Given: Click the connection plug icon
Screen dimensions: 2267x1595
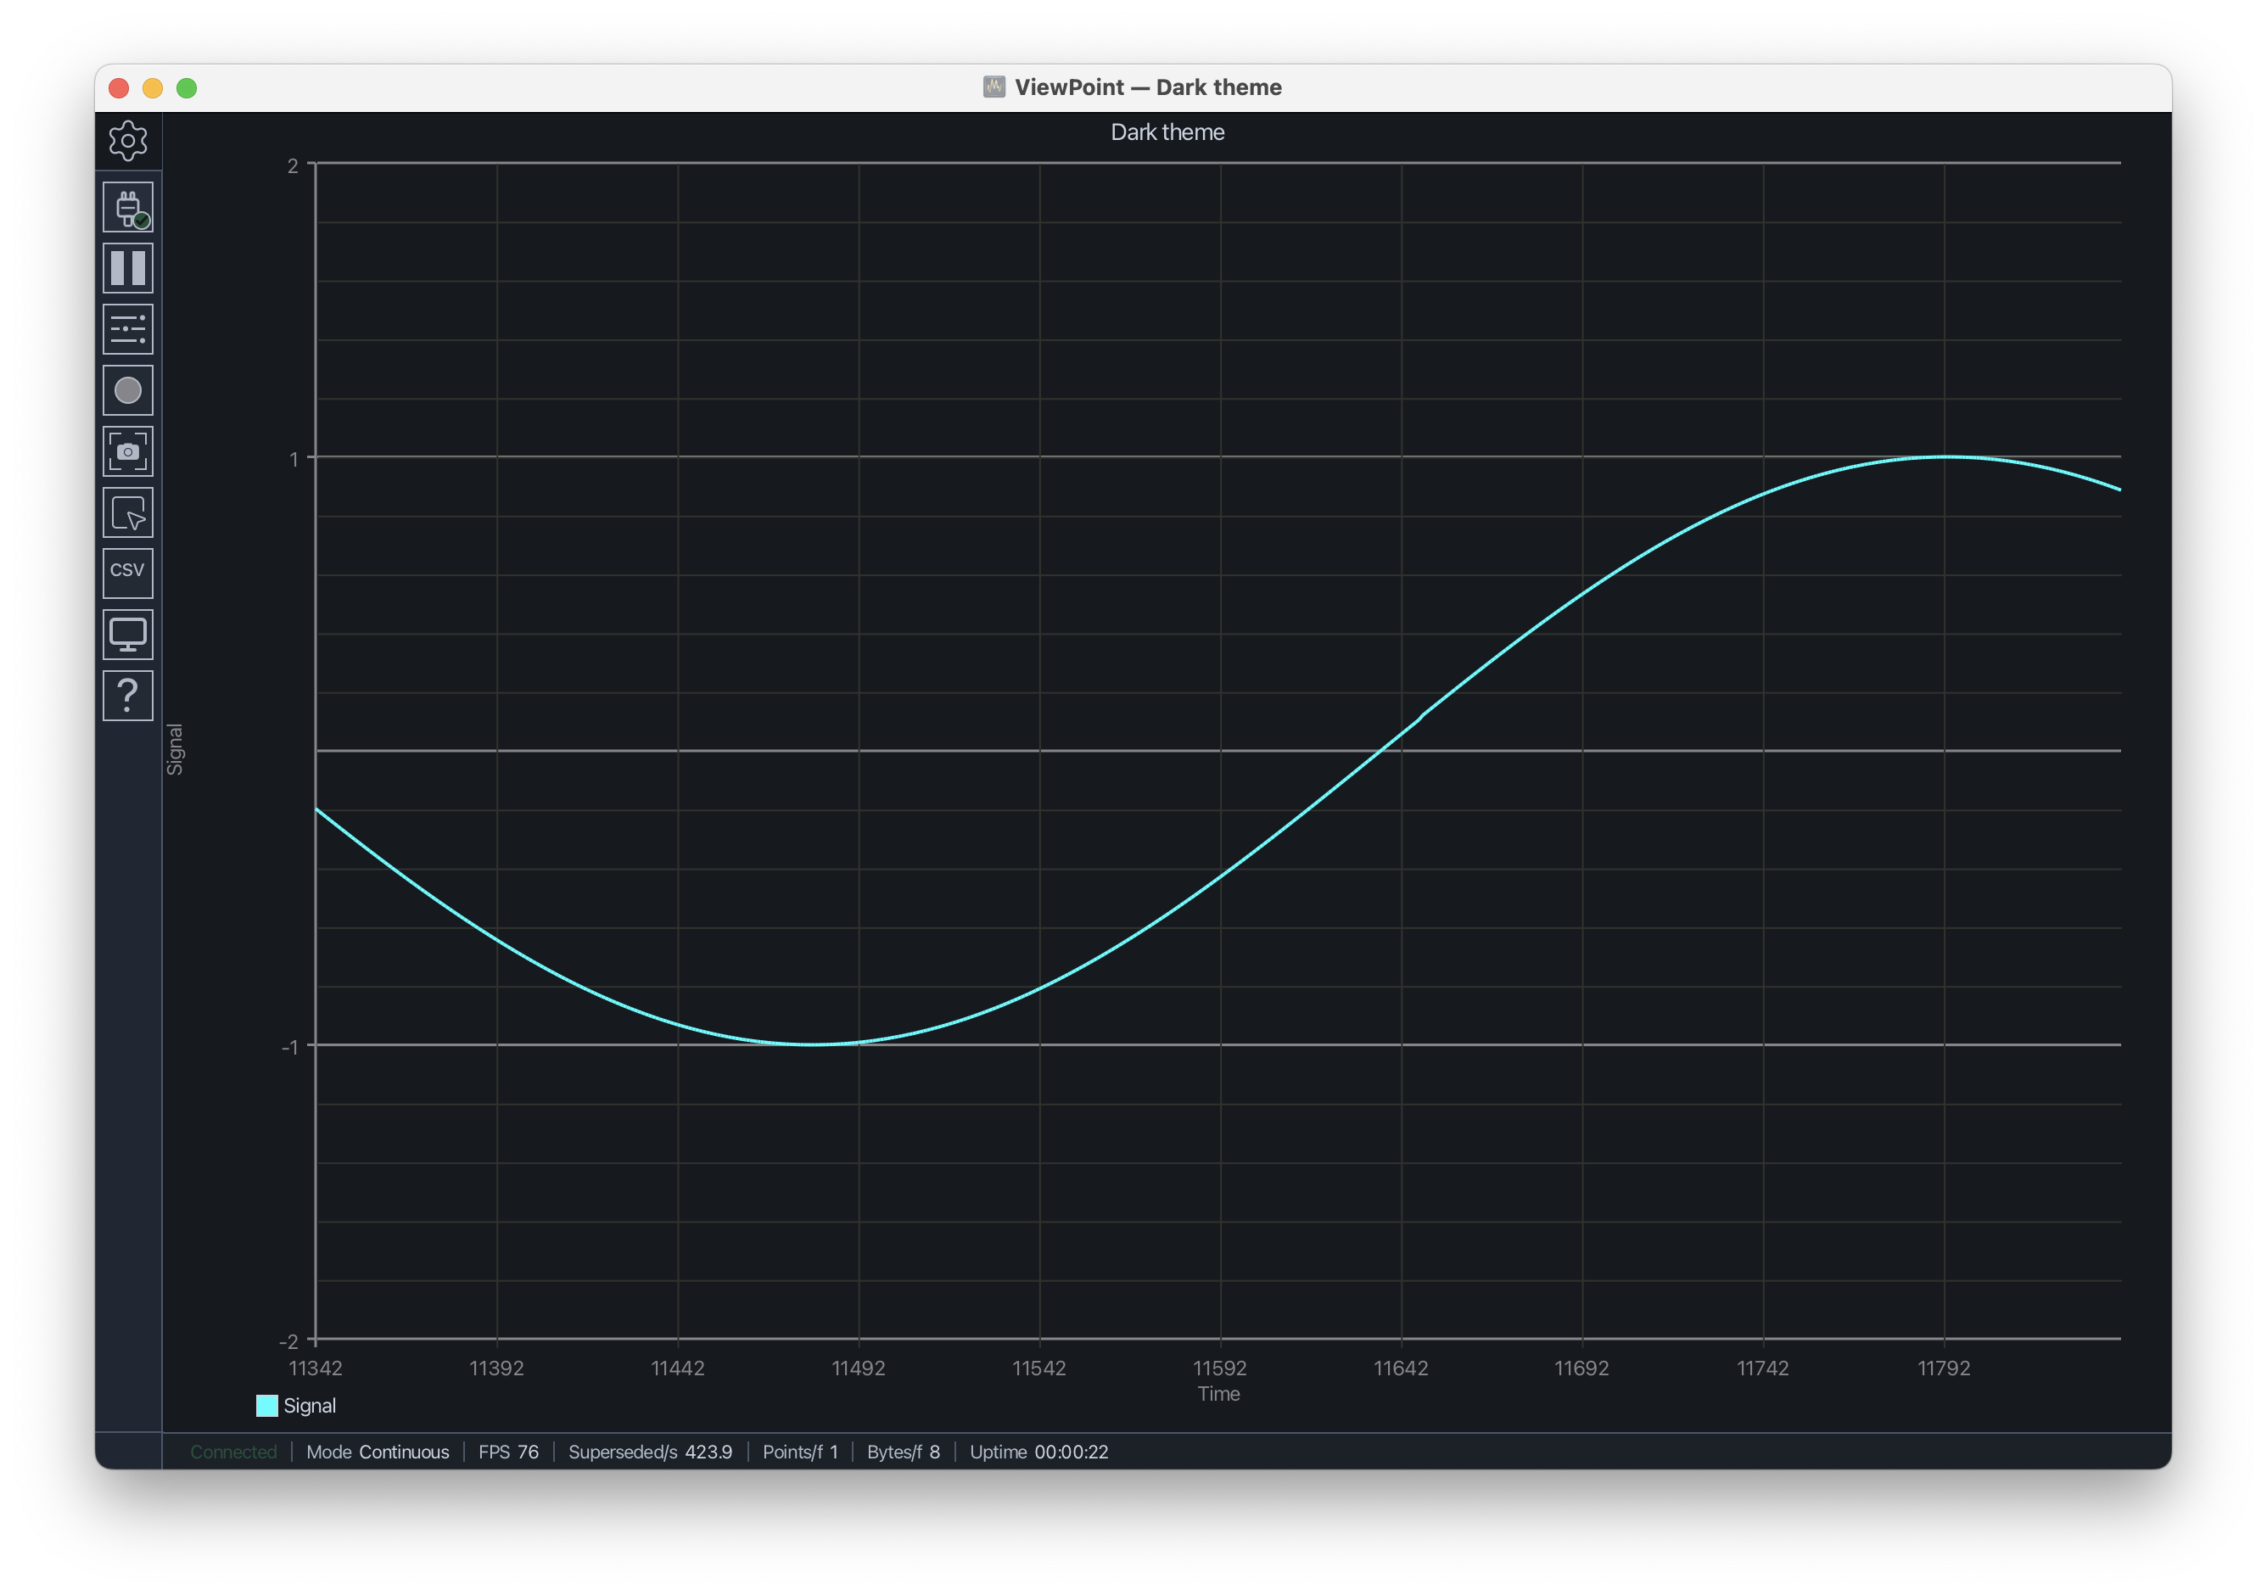Looking at the screenshot, I should (x=128, y=207).
